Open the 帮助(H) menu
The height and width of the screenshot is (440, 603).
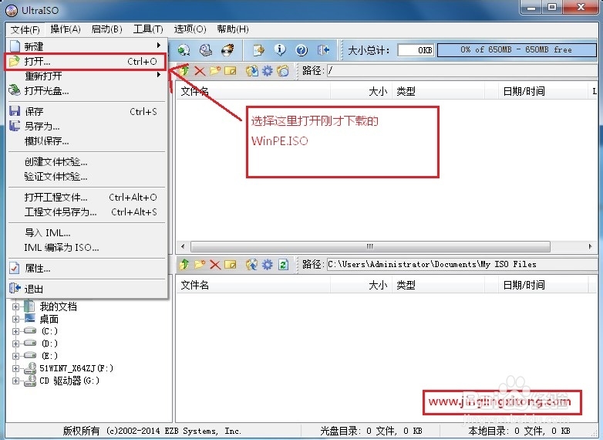pyautogui.click(x=233, y=29)
